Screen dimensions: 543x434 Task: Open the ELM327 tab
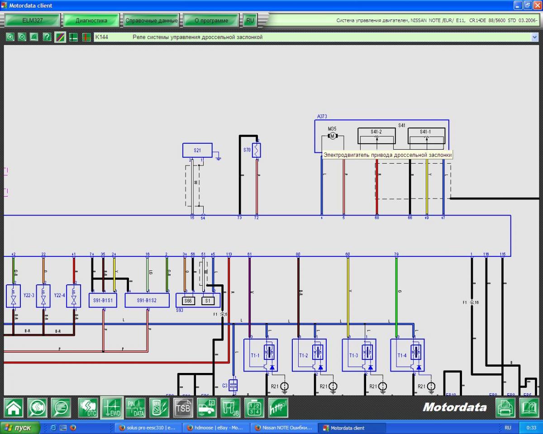33,20
